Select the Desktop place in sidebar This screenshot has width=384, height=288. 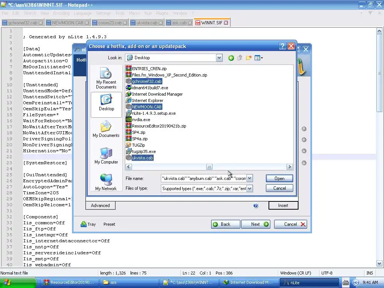coord(106,105)
